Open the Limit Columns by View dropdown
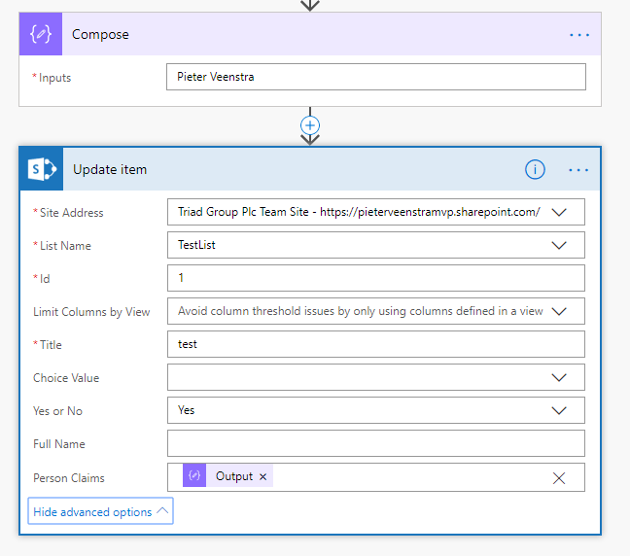 [558, 311]
